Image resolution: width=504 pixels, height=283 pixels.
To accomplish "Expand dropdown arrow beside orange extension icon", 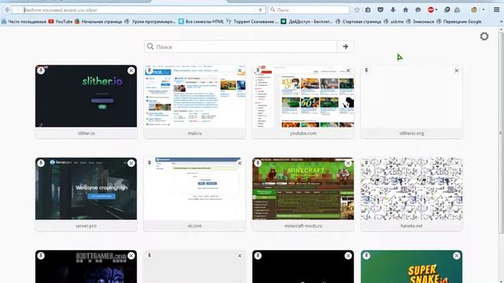I will 483,10.
